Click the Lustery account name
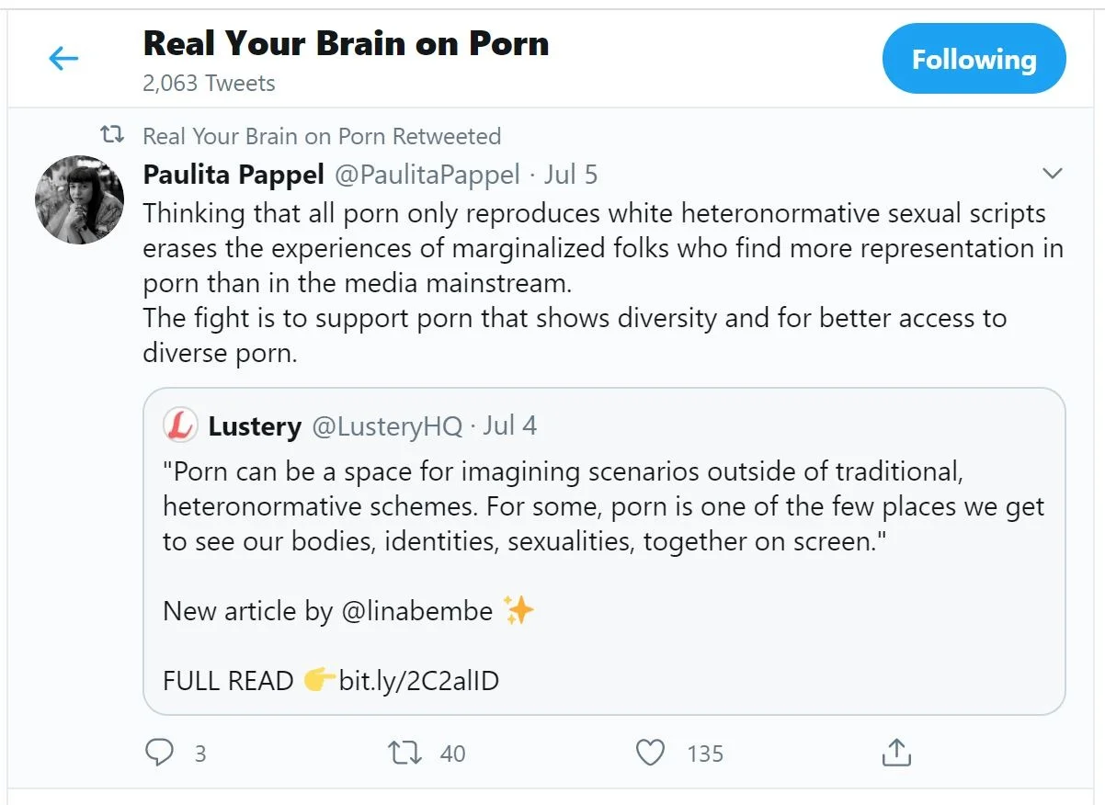This screenshot has width=1105, height=805. tap(255, 426)
